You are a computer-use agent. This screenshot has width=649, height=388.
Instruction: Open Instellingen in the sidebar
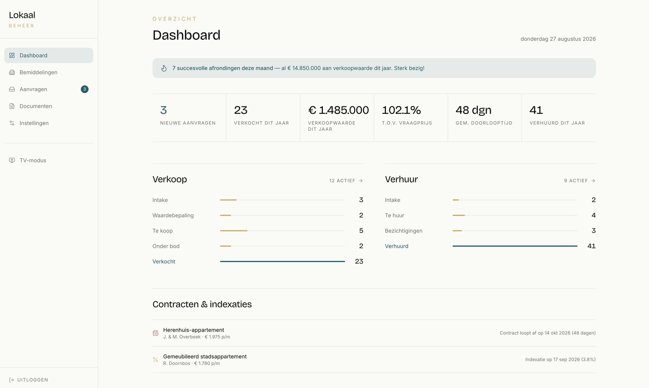click(49, 123)
